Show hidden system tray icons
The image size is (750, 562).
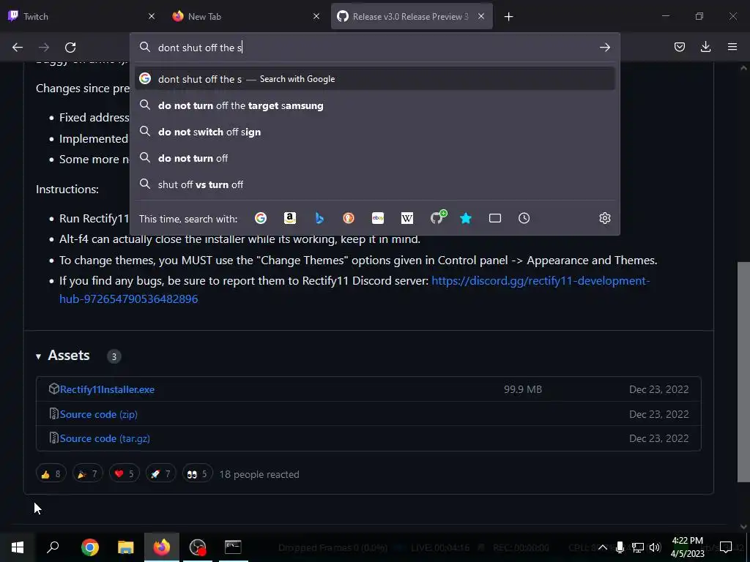tap(603, 547)
